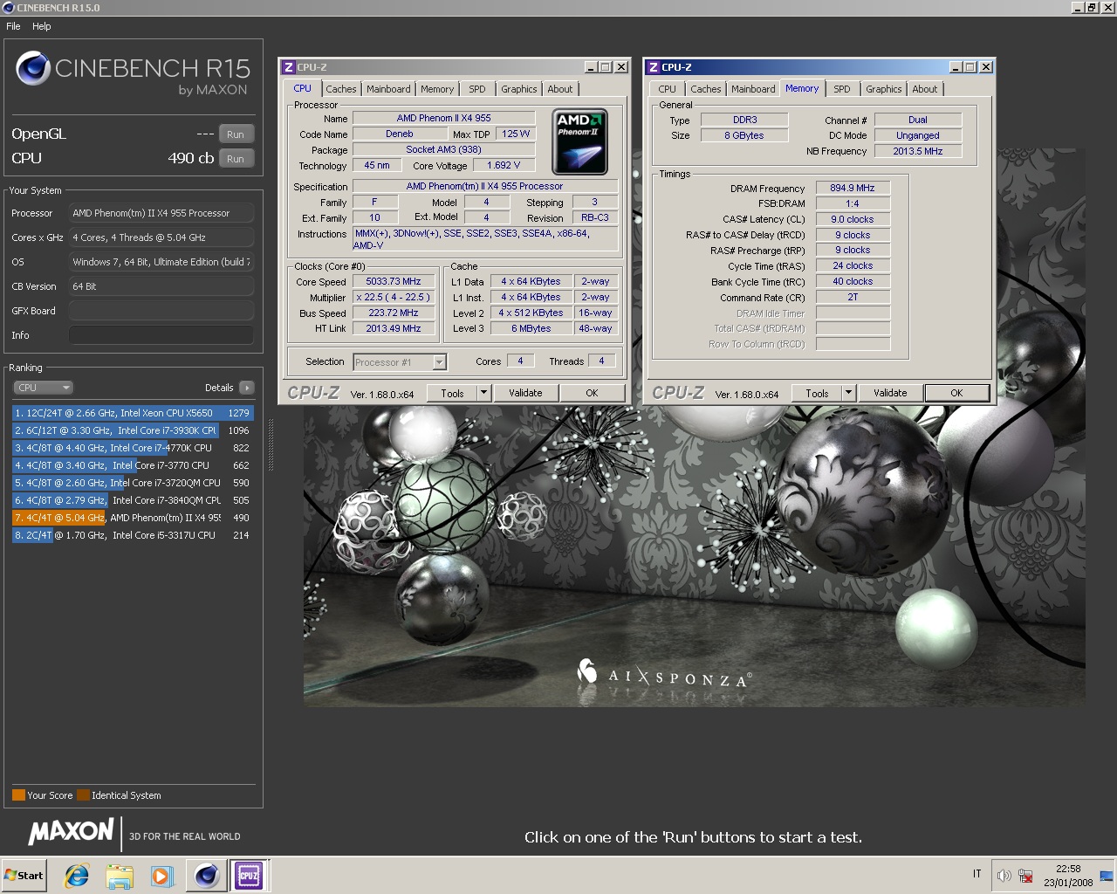Click the brown Identical System legend swatch
1117x894 pixels.
pyautogui.click(x=83, y=795)
